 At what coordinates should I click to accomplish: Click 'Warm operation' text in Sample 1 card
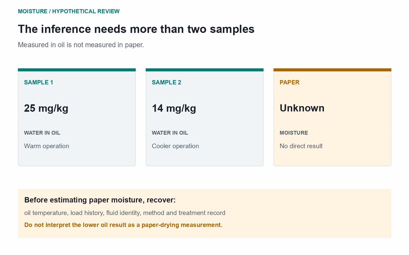(x=47, y=146)
